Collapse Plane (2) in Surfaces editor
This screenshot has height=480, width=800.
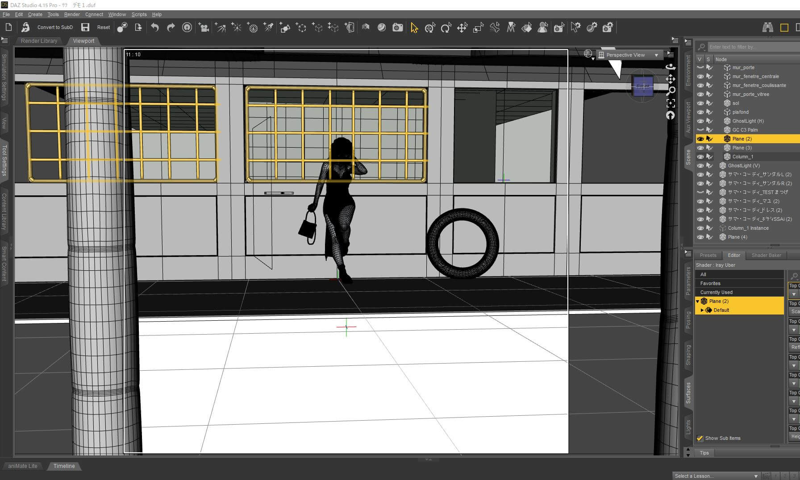point(698,301)
